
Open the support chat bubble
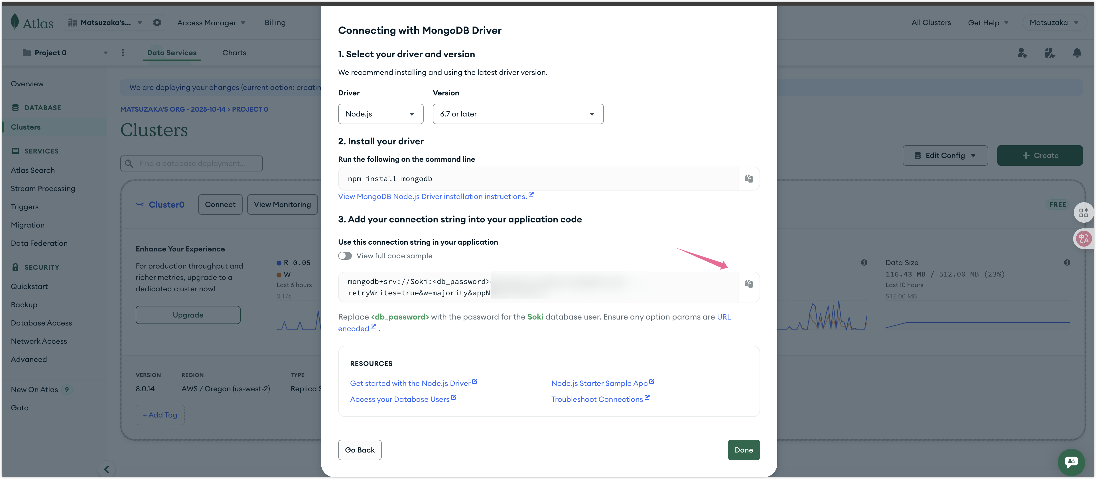1071,462
